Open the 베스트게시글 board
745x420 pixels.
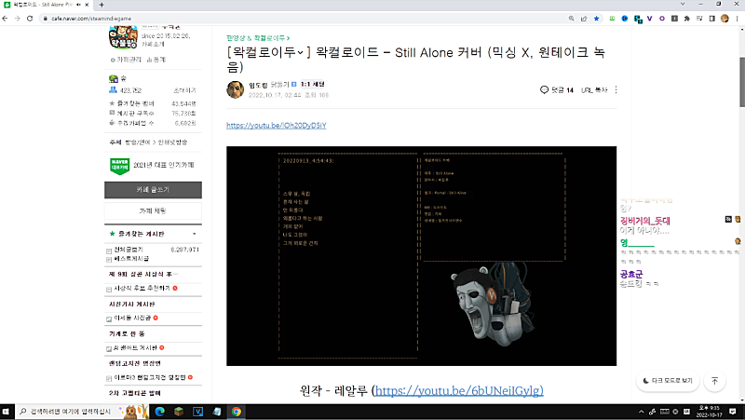(x=131, y=259)
